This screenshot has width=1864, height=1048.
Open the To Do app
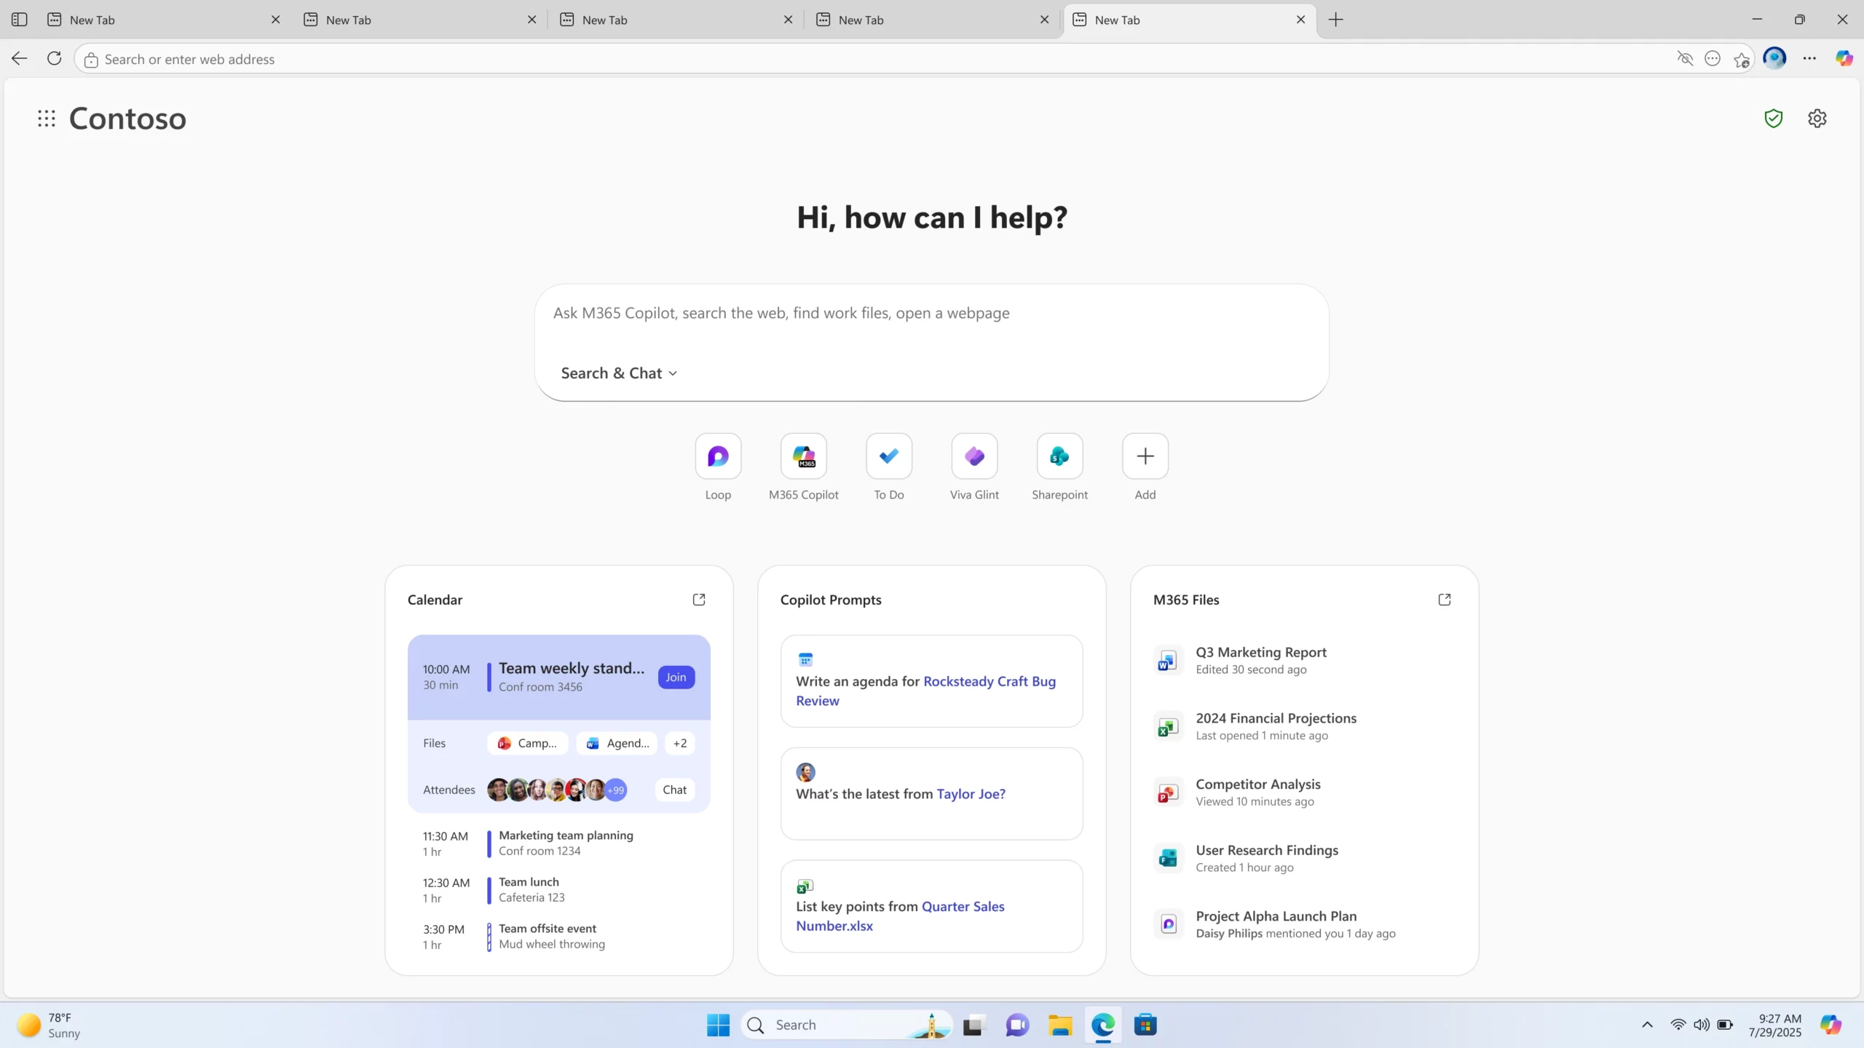(x=888, y=456)
